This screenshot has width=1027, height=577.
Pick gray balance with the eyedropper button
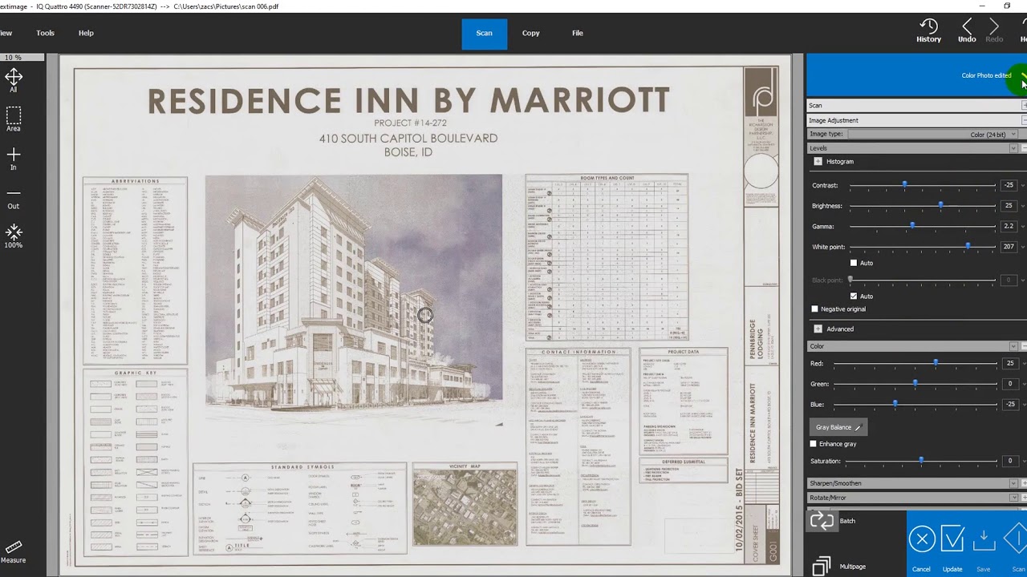pyautogui.click(x=838, y=427)
